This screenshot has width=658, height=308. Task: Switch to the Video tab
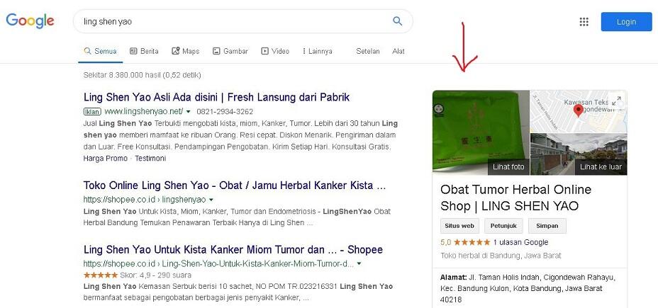click(275, 51)
